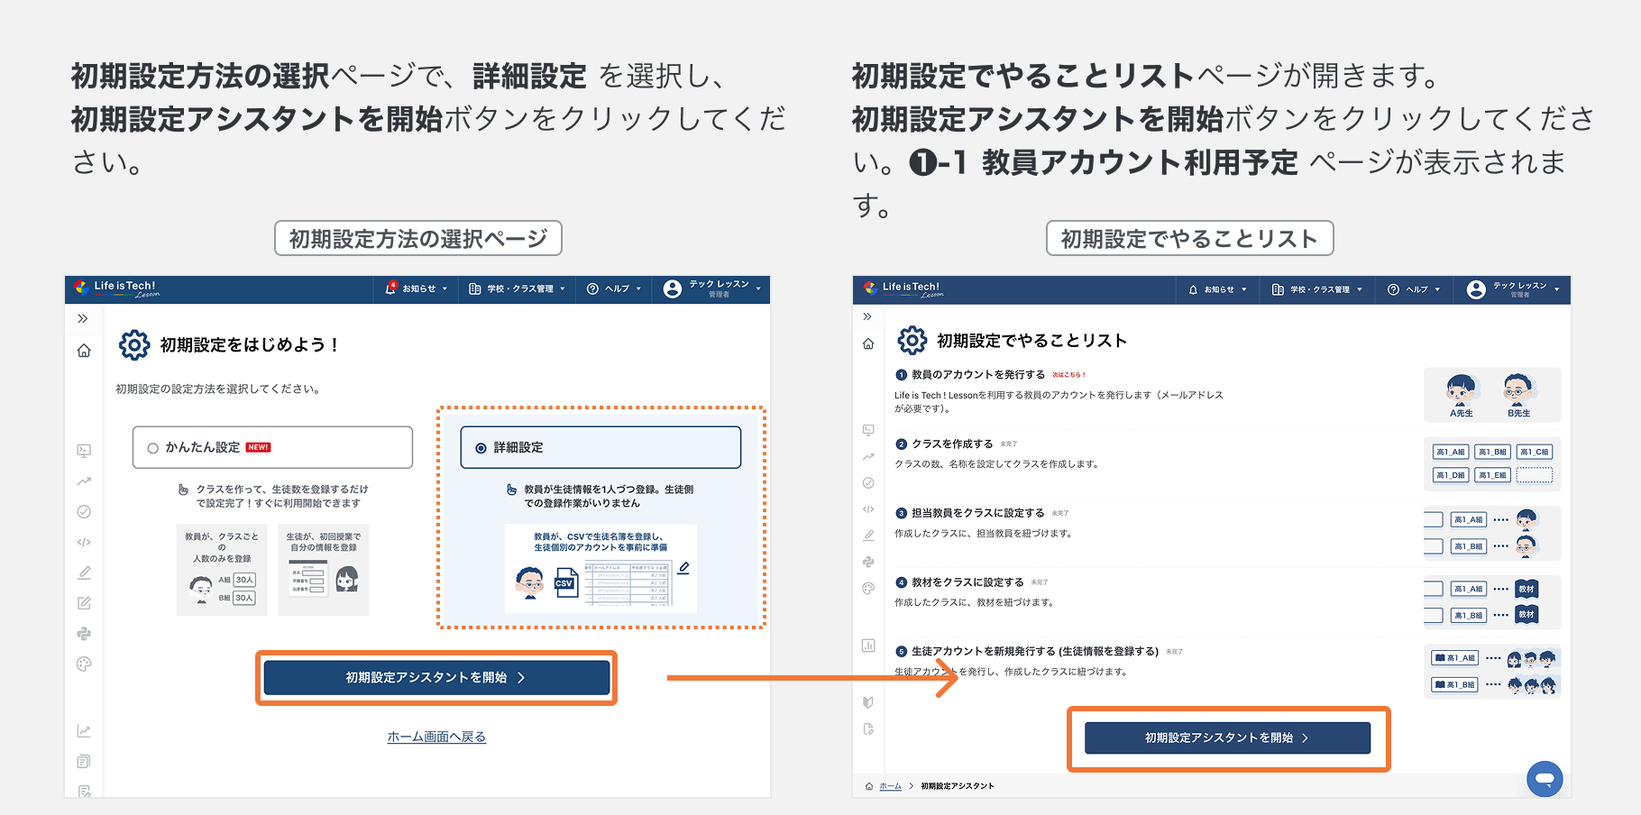Click monitor terminal icon in 初期設定をはじめよう sidebar
This screenshot has height=815, width=1641.
point(84,450)
